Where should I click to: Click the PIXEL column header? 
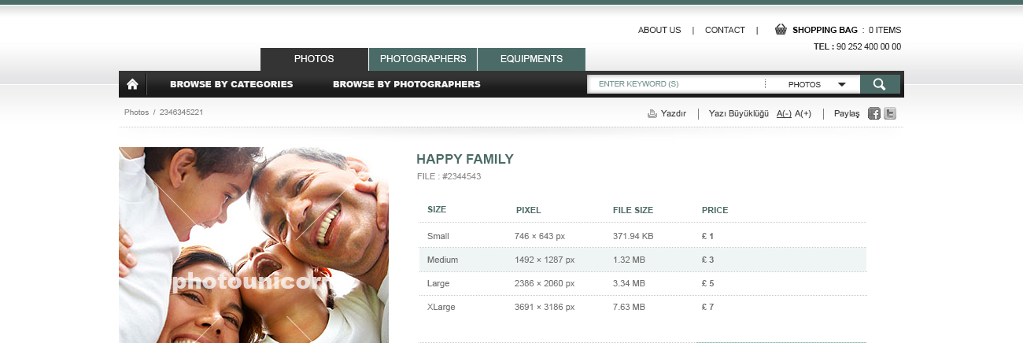(x=529, y=210)
